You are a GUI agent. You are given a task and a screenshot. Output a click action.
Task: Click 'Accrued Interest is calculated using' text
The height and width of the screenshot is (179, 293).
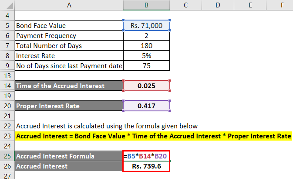(x=107, y=126)
